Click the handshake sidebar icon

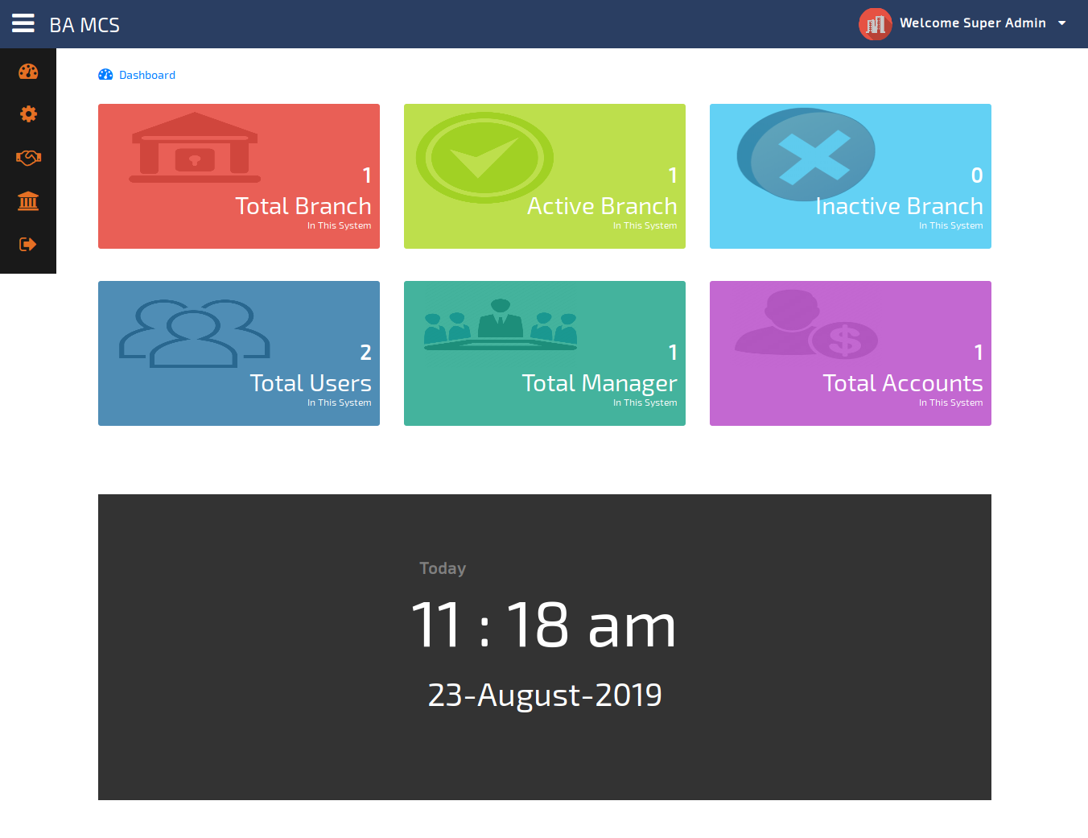[28, 158]
